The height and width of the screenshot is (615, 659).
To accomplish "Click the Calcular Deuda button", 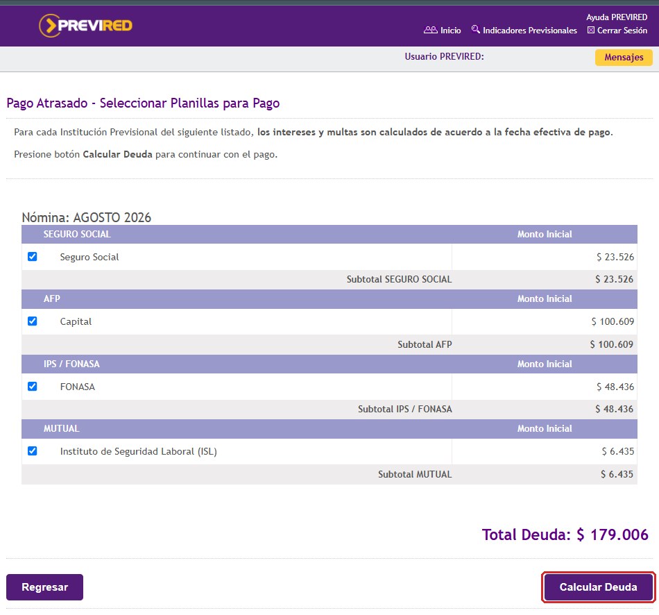I will coord(598,587).
